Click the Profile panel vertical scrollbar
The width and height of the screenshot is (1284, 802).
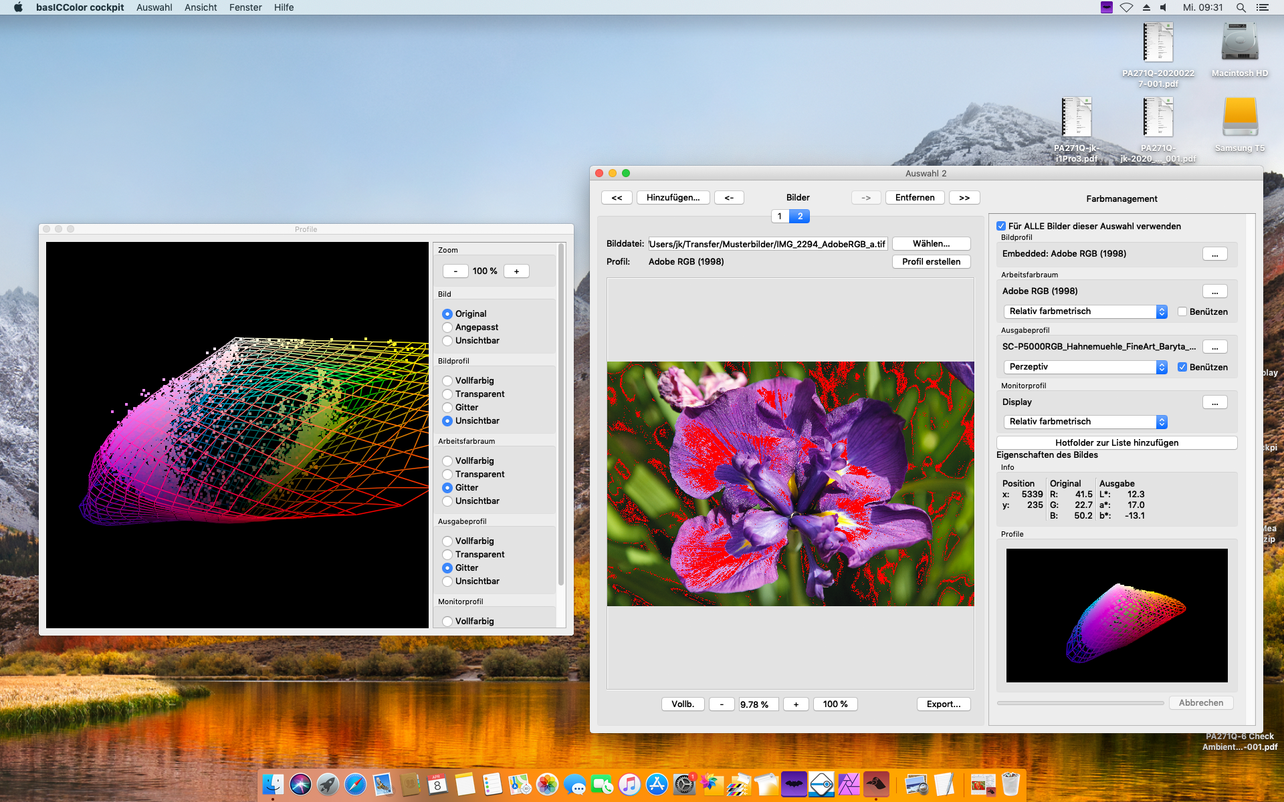click(561, 414)
